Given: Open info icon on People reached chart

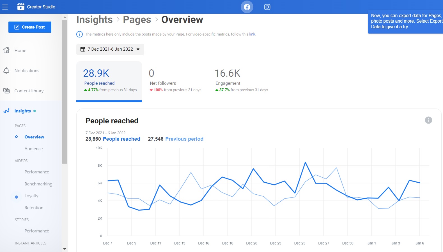Looking at the screenshot, I should [x=428, y=120].
